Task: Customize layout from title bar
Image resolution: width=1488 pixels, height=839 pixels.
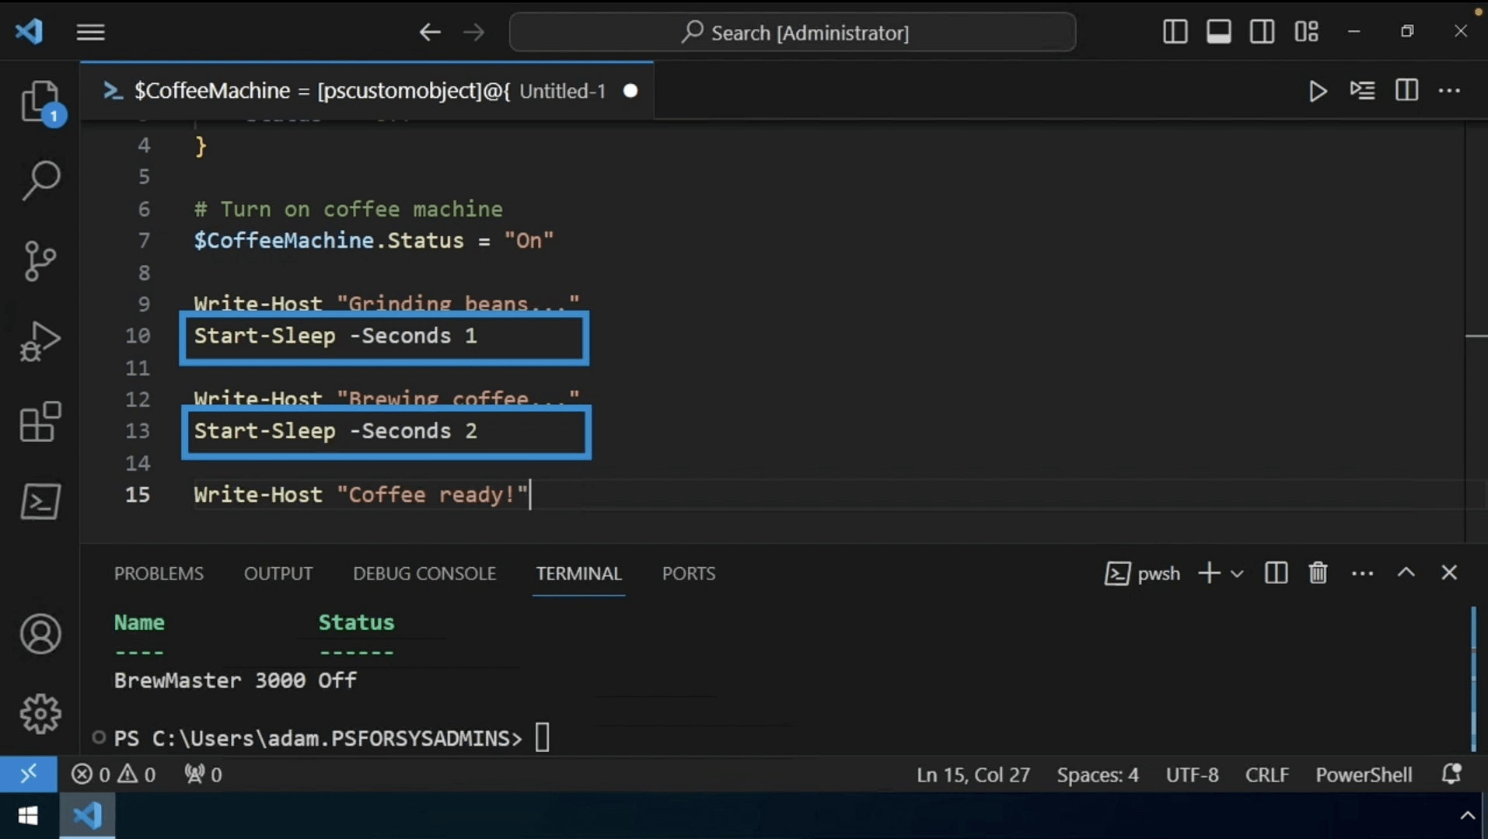Action: (1306, 32)
